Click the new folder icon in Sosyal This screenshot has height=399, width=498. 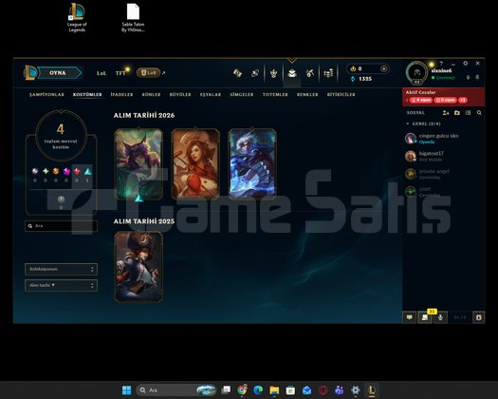pos(457,113)
